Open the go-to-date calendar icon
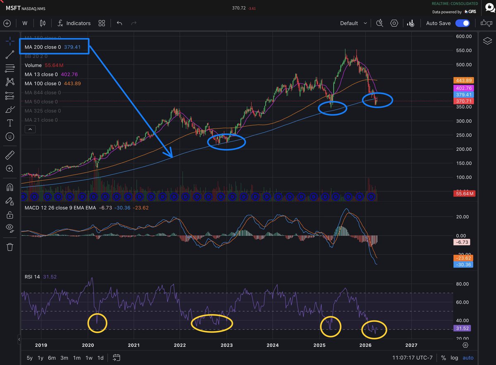The width and height of the screenshot is (496, 365). (116, 358)
